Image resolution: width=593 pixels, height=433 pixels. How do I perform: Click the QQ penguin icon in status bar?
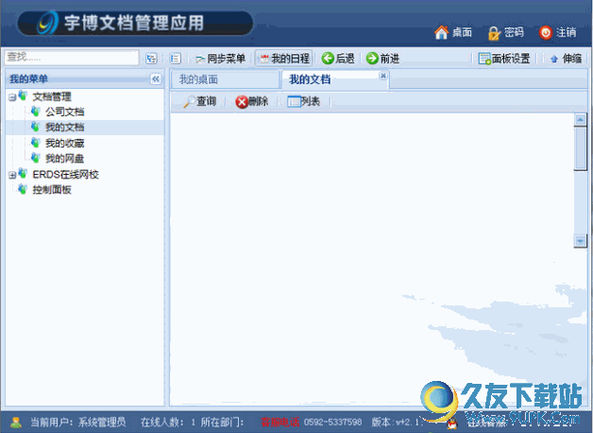pos(451,424)
